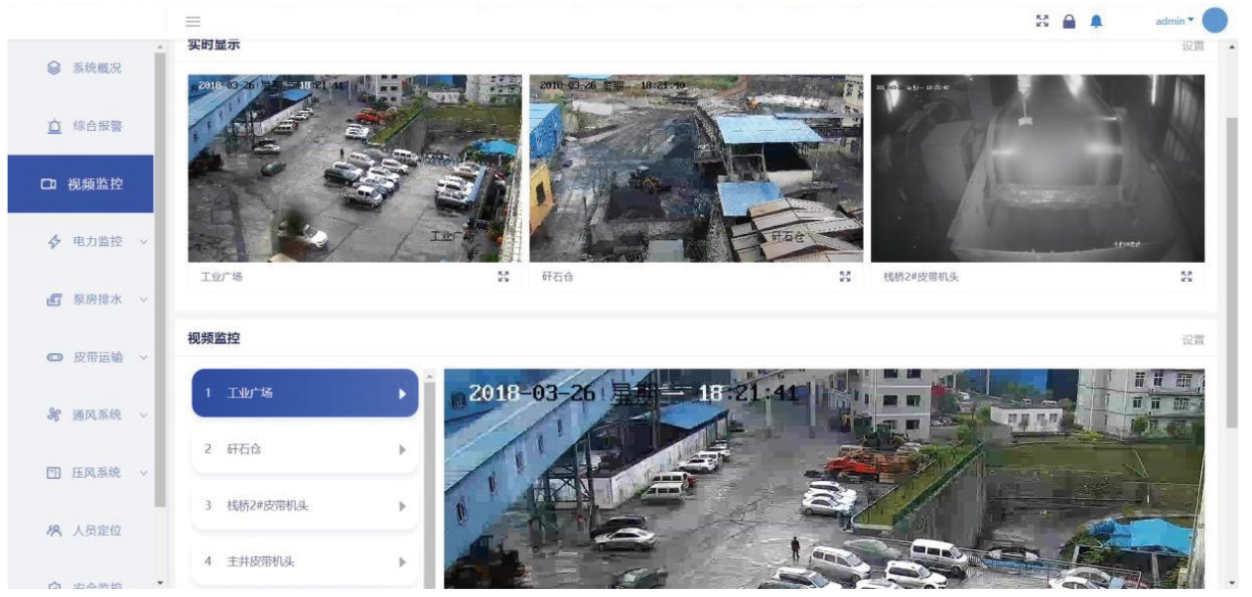Click 设置 link in 视频监控 section
Viewport: 1252px width, 597px height.
click(x=1192, y=339)
